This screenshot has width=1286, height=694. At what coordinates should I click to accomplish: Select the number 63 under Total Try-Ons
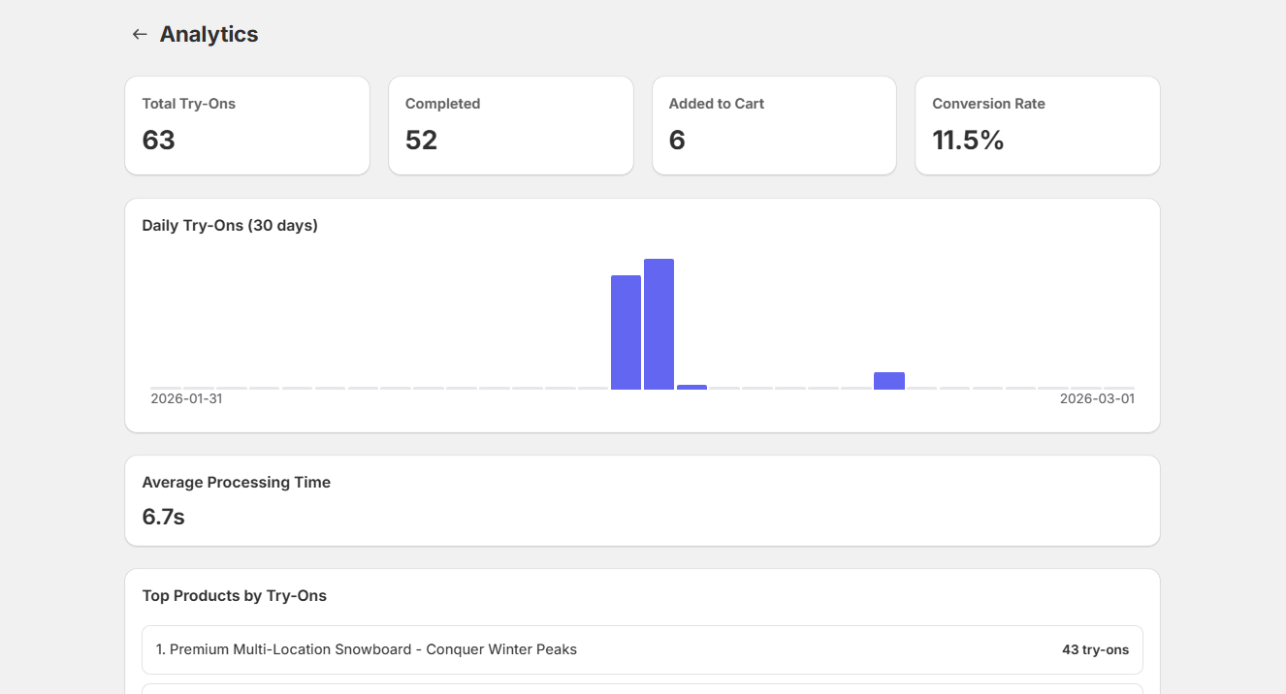(160, 140)
